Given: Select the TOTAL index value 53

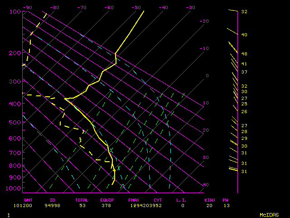Looking at the screenshot, I should 82,205.
